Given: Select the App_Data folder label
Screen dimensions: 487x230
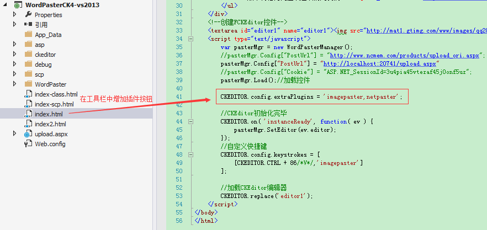Looking at the screenshot, I should (48, 35).
